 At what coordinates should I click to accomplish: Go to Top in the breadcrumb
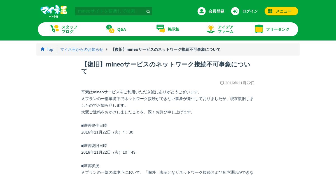(50, 49)
